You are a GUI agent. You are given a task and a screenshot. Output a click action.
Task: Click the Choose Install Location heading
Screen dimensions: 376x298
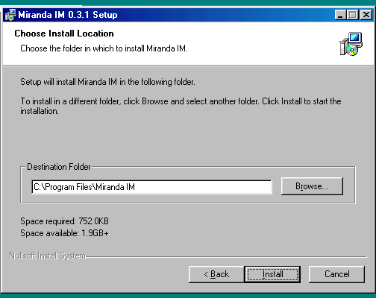coord(64,34)
